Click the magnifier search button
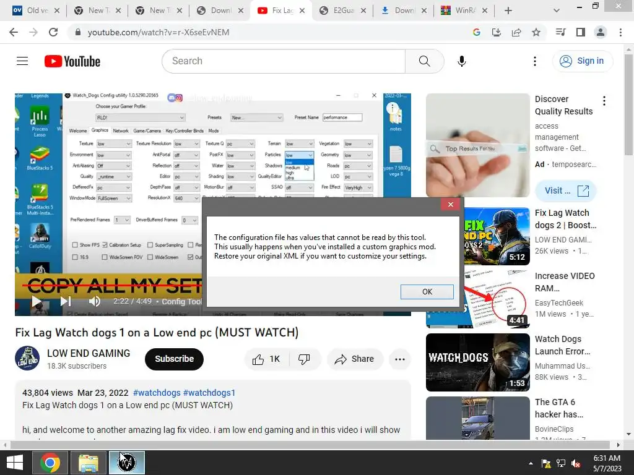The height and width of the screenshot is (475, 634). coord(424,61)
